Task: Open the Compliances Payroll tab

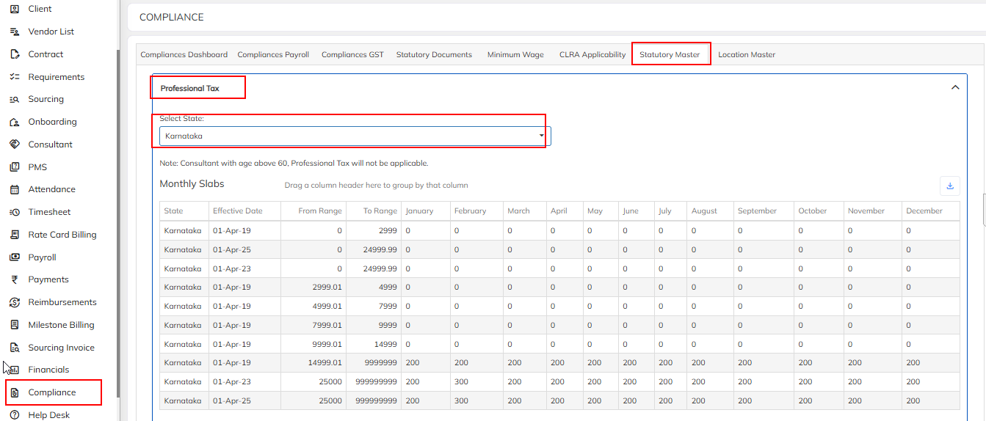Action: [x=273, y=54]
